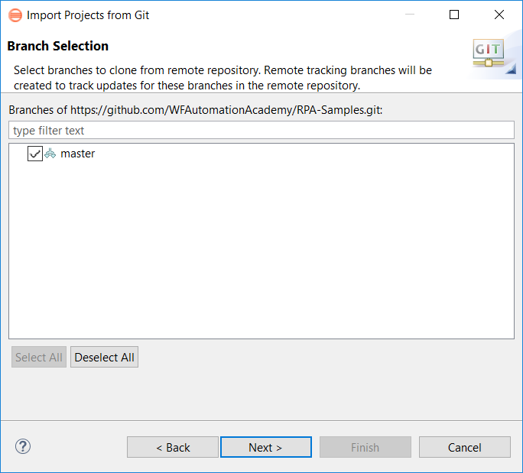Proceed with the Next > button
523x473 pixels.
(x=266, y=447)
